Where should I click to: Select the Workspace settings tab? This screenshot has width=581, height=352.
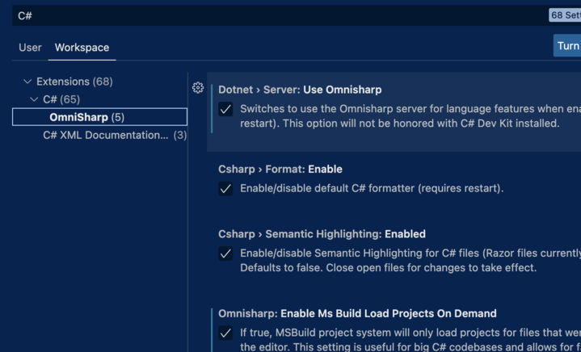82,48
